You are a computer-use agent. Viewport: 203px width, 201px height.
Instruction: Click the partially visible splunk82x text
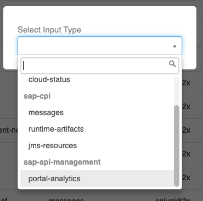173,199
